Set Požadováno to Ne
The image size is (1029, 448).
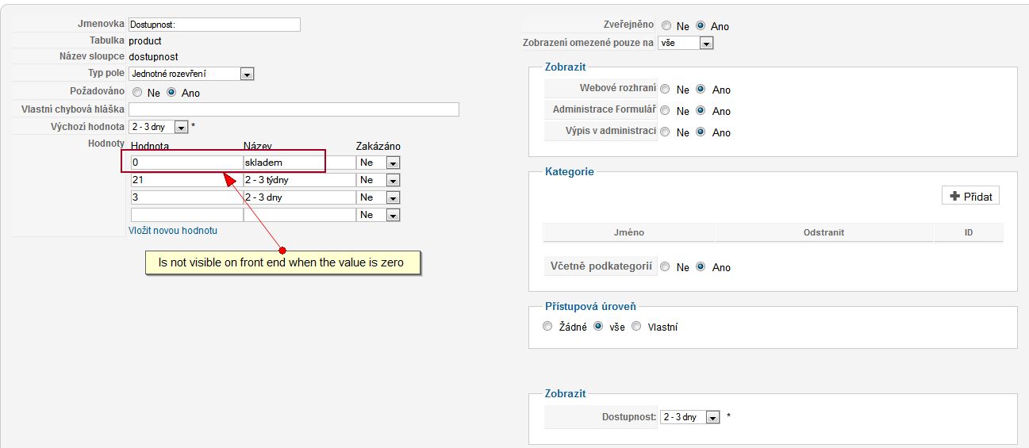(x=137, y=93)
